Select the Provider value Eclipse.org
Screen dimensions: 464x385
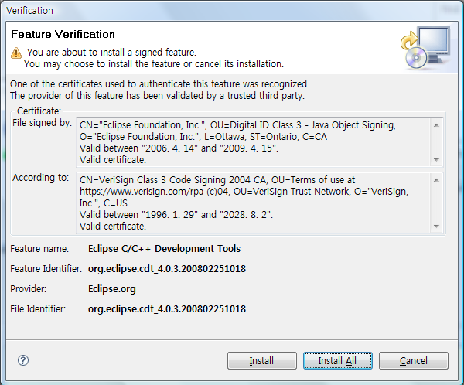pyautogui.click(x=112, y=289)
